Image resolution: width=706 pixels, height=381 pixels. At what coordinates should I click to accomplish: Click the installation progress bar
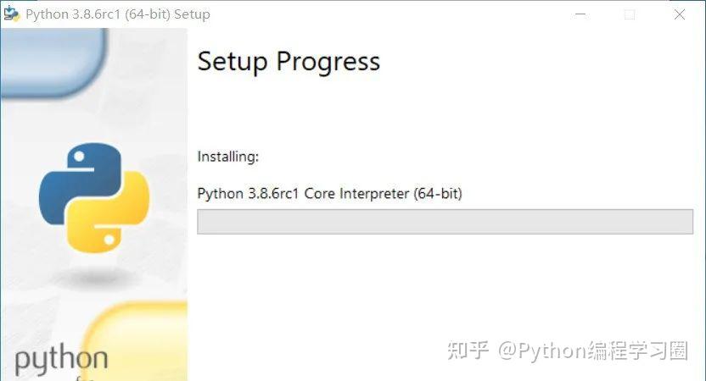coord(445,222)
